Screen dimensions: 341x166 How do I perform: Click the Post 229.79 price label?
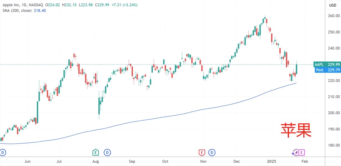tap(327, 70)
